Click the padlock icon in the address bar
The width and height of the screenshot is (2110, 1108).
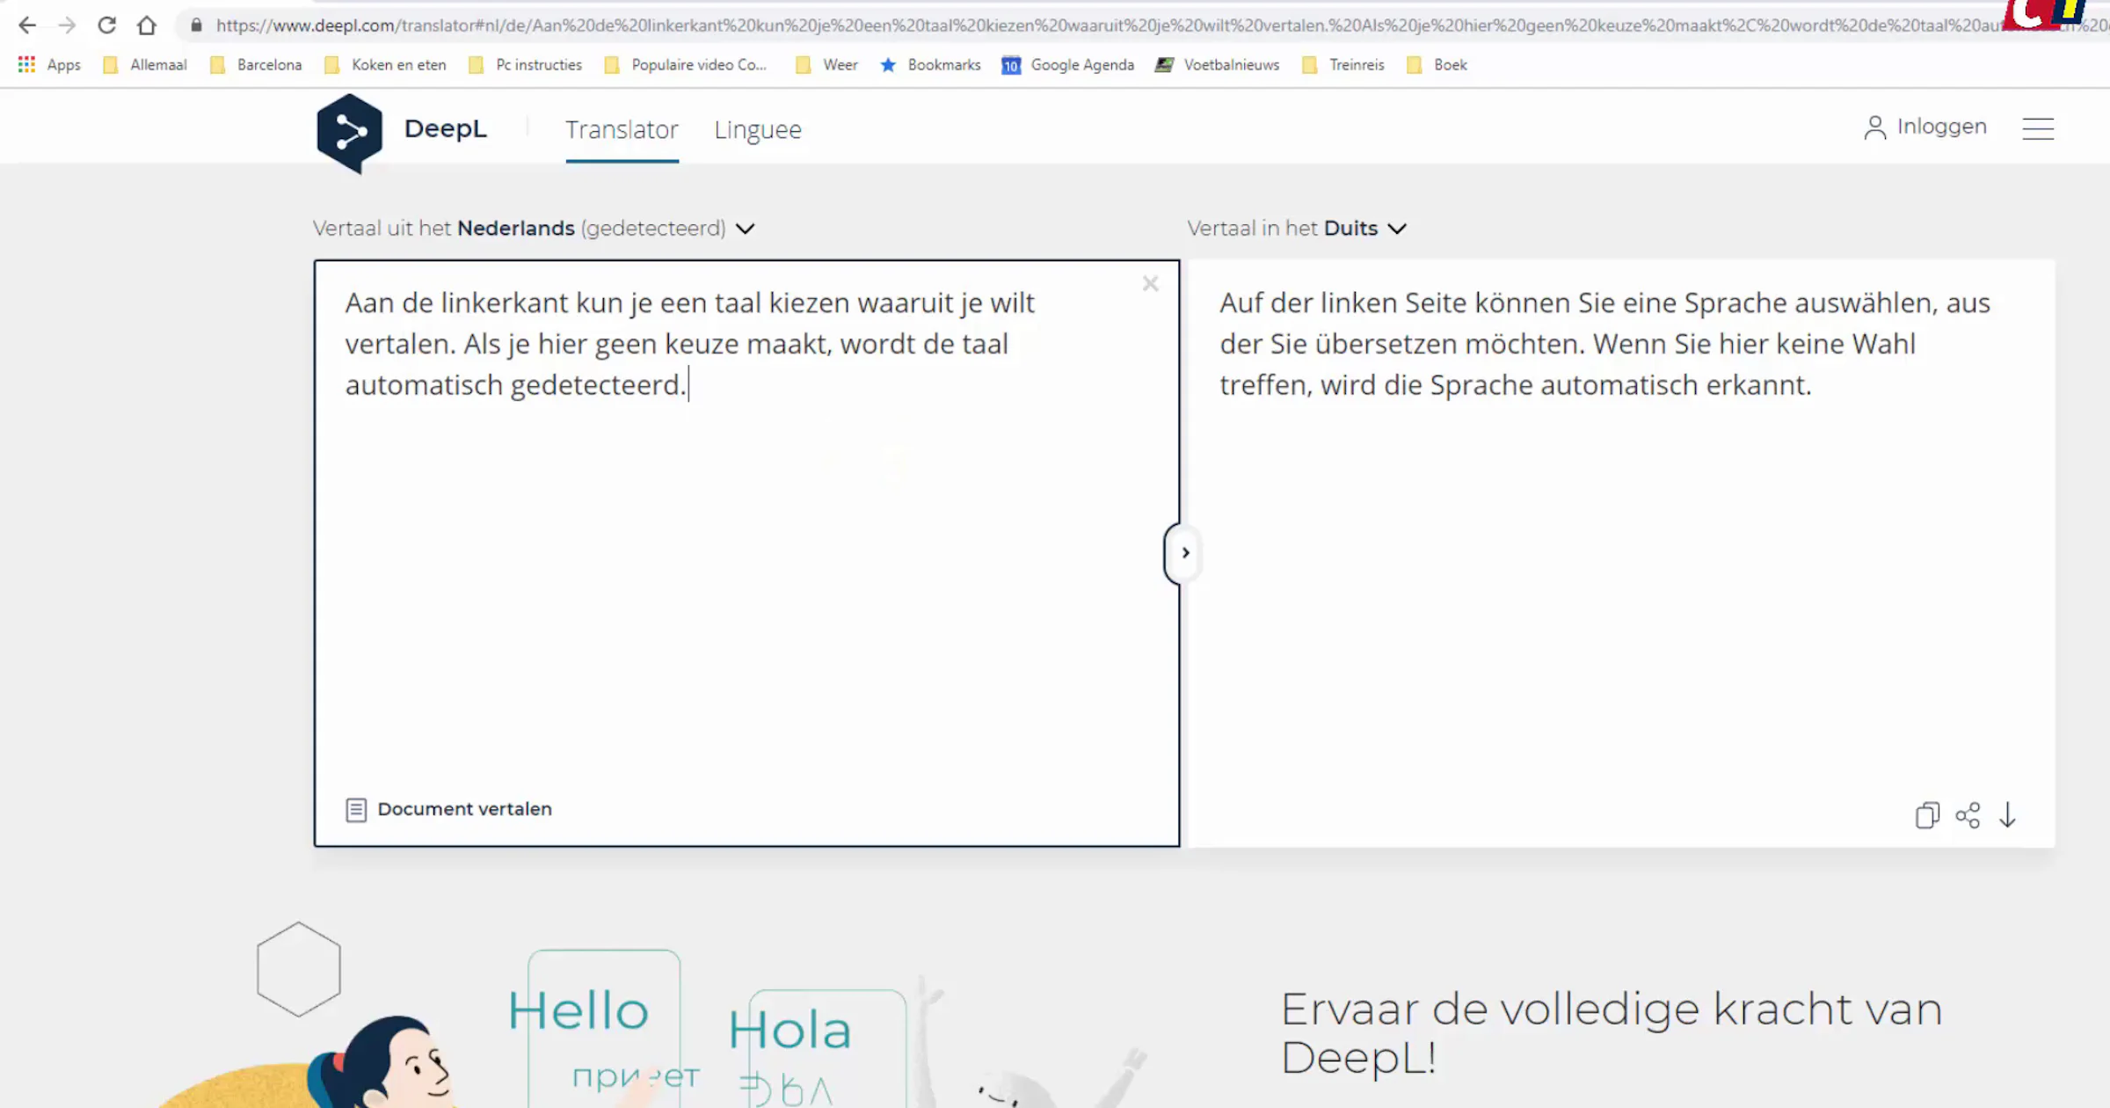point(196,26)
